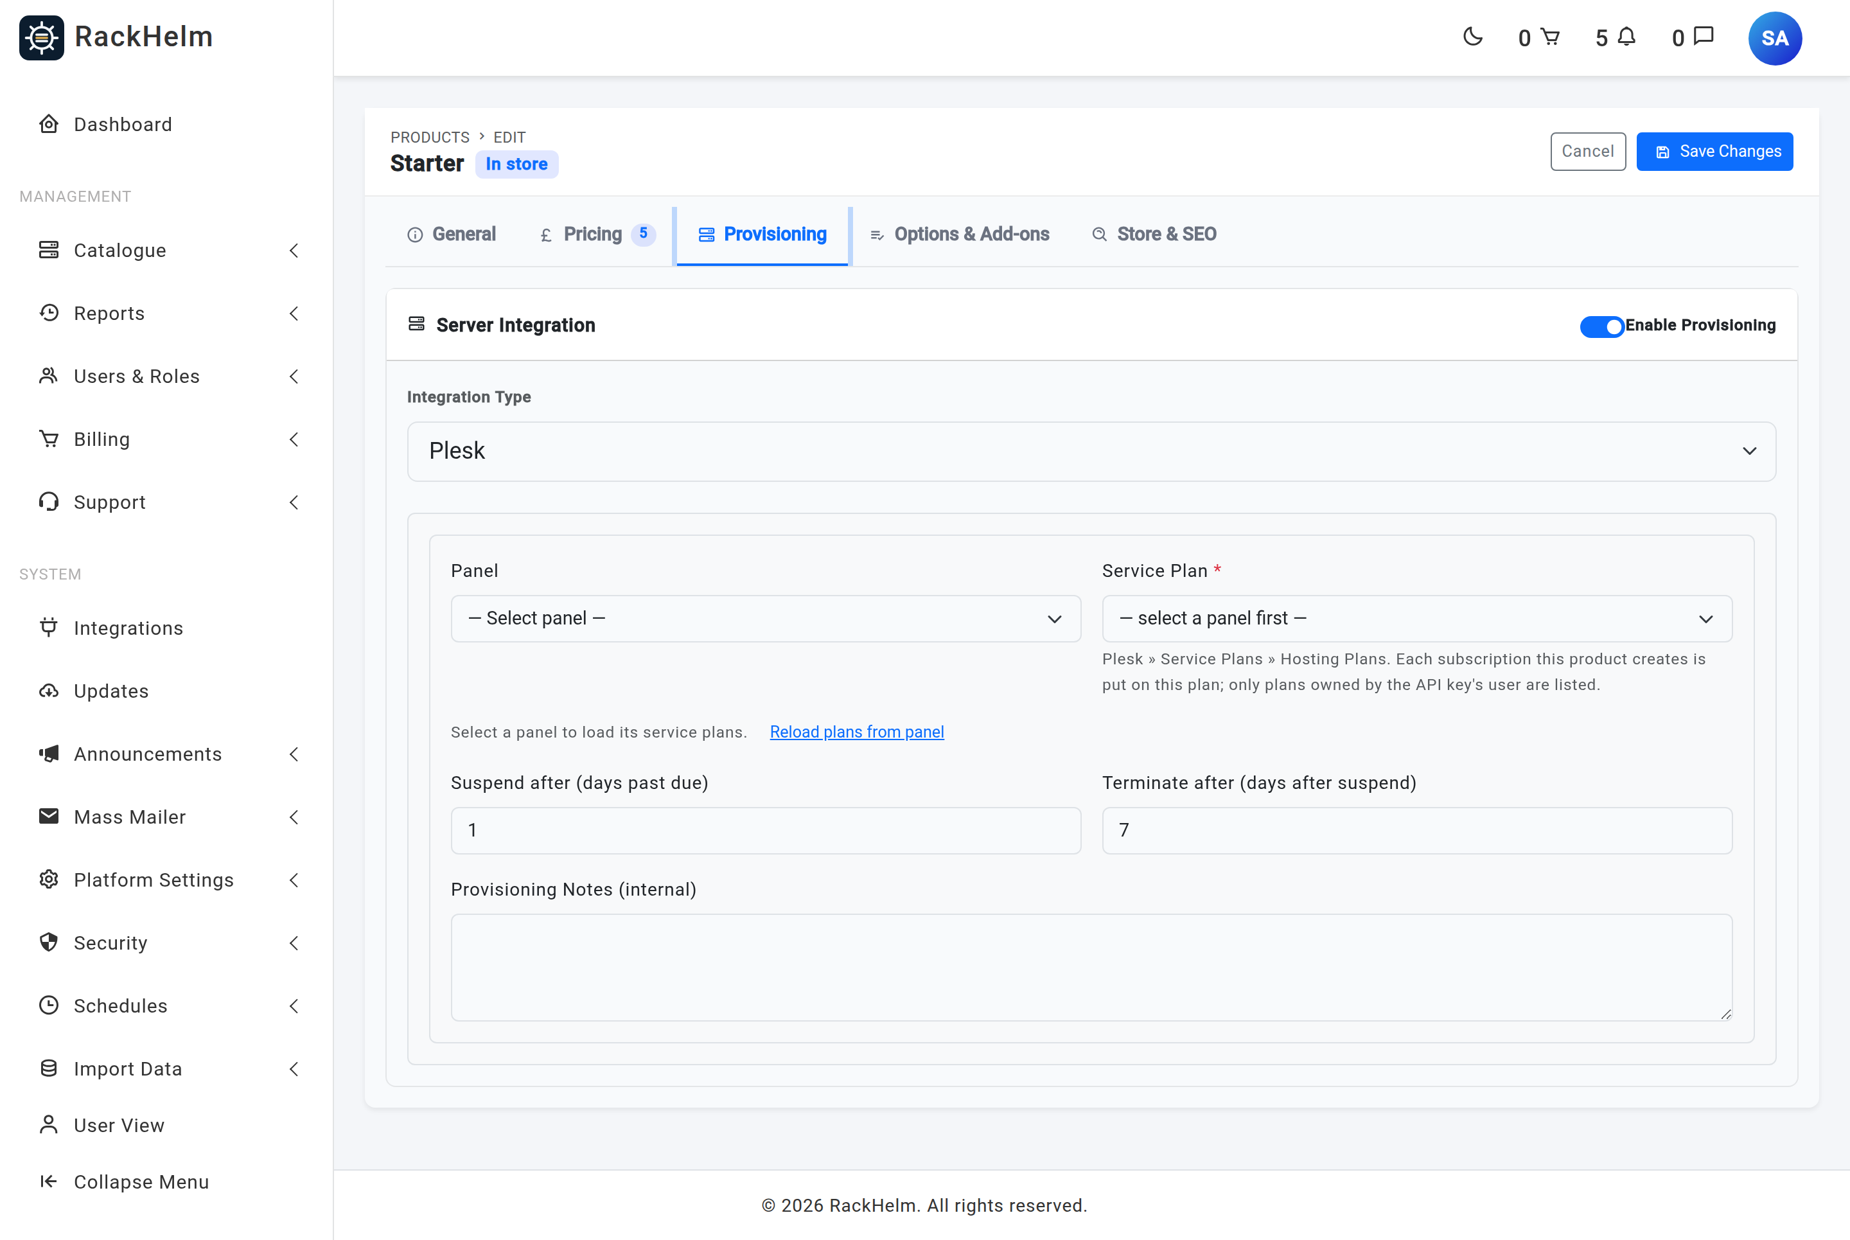The height and width of the screenshot is (1240, 1850).
Task: Click the In store status badge
Action: click(x=516, y=164)
